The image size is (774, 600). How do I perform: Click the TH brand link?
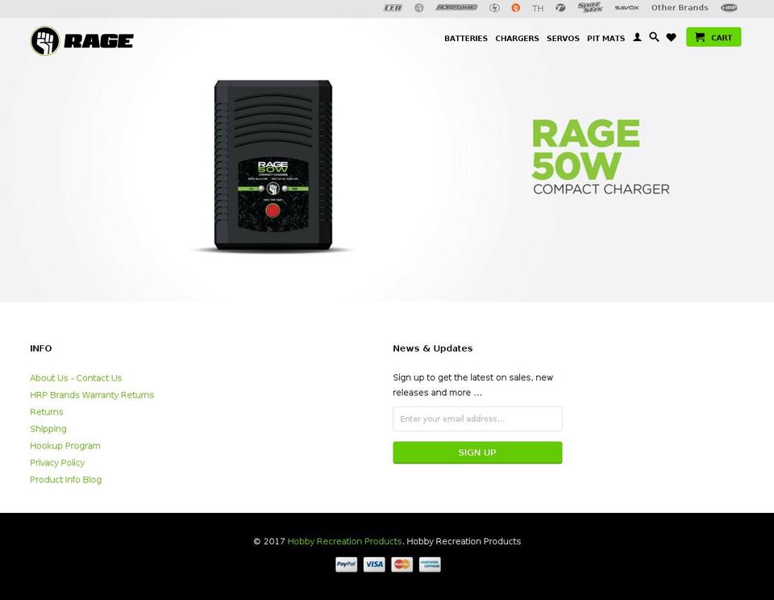(x=538, y=8)
